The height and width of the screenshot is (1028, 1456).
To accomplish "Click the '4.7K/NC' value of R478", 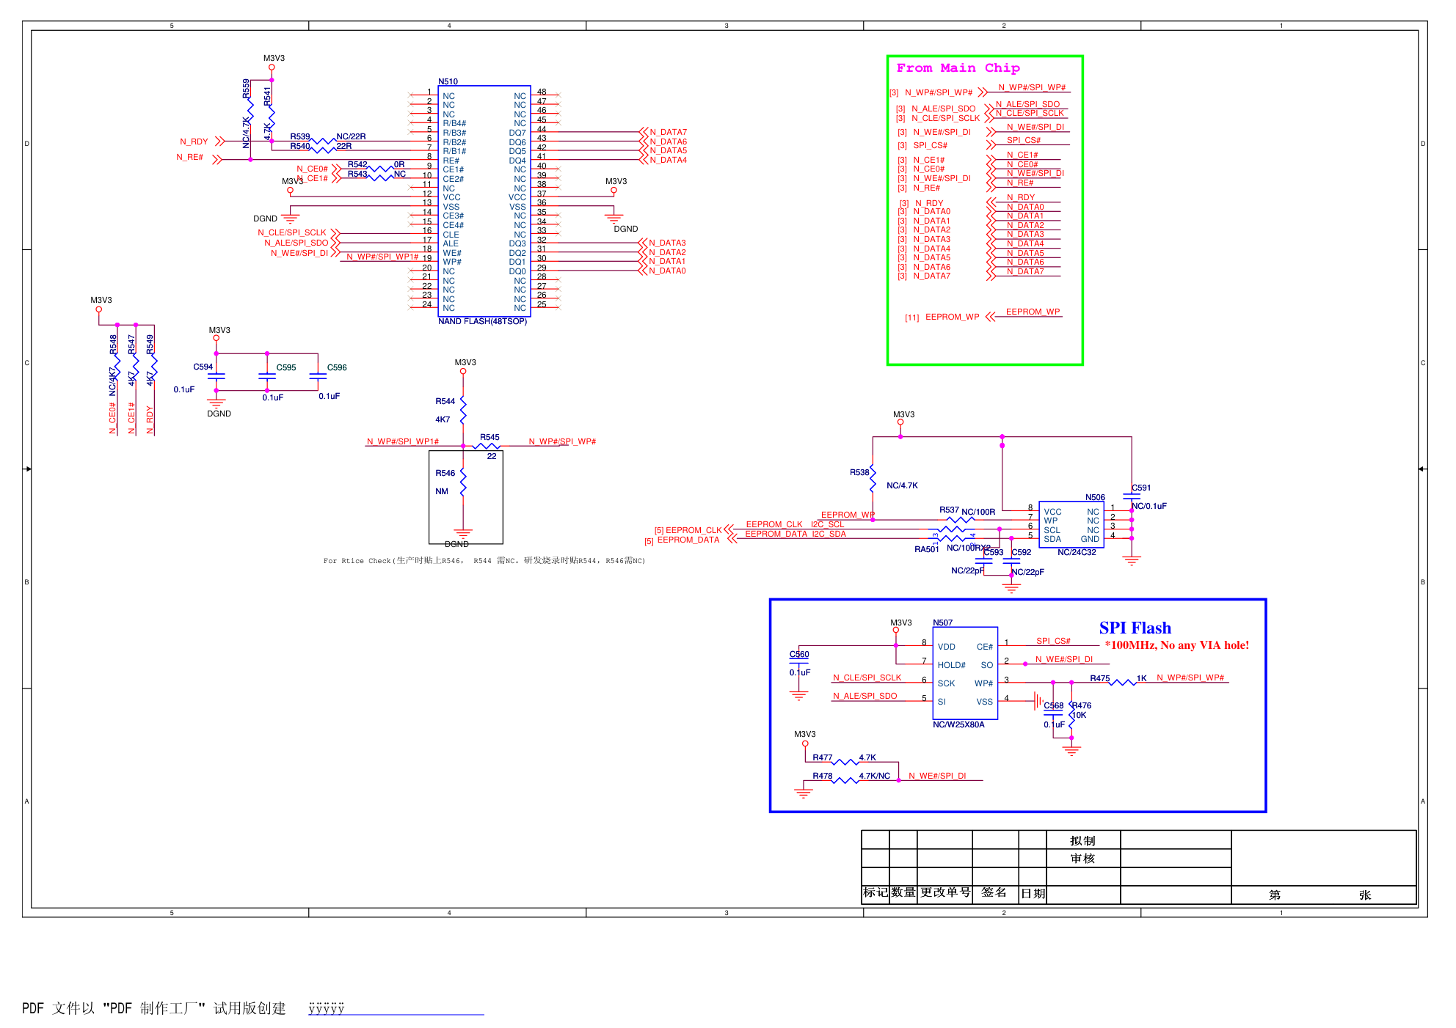I will click(x=874, y=776).
